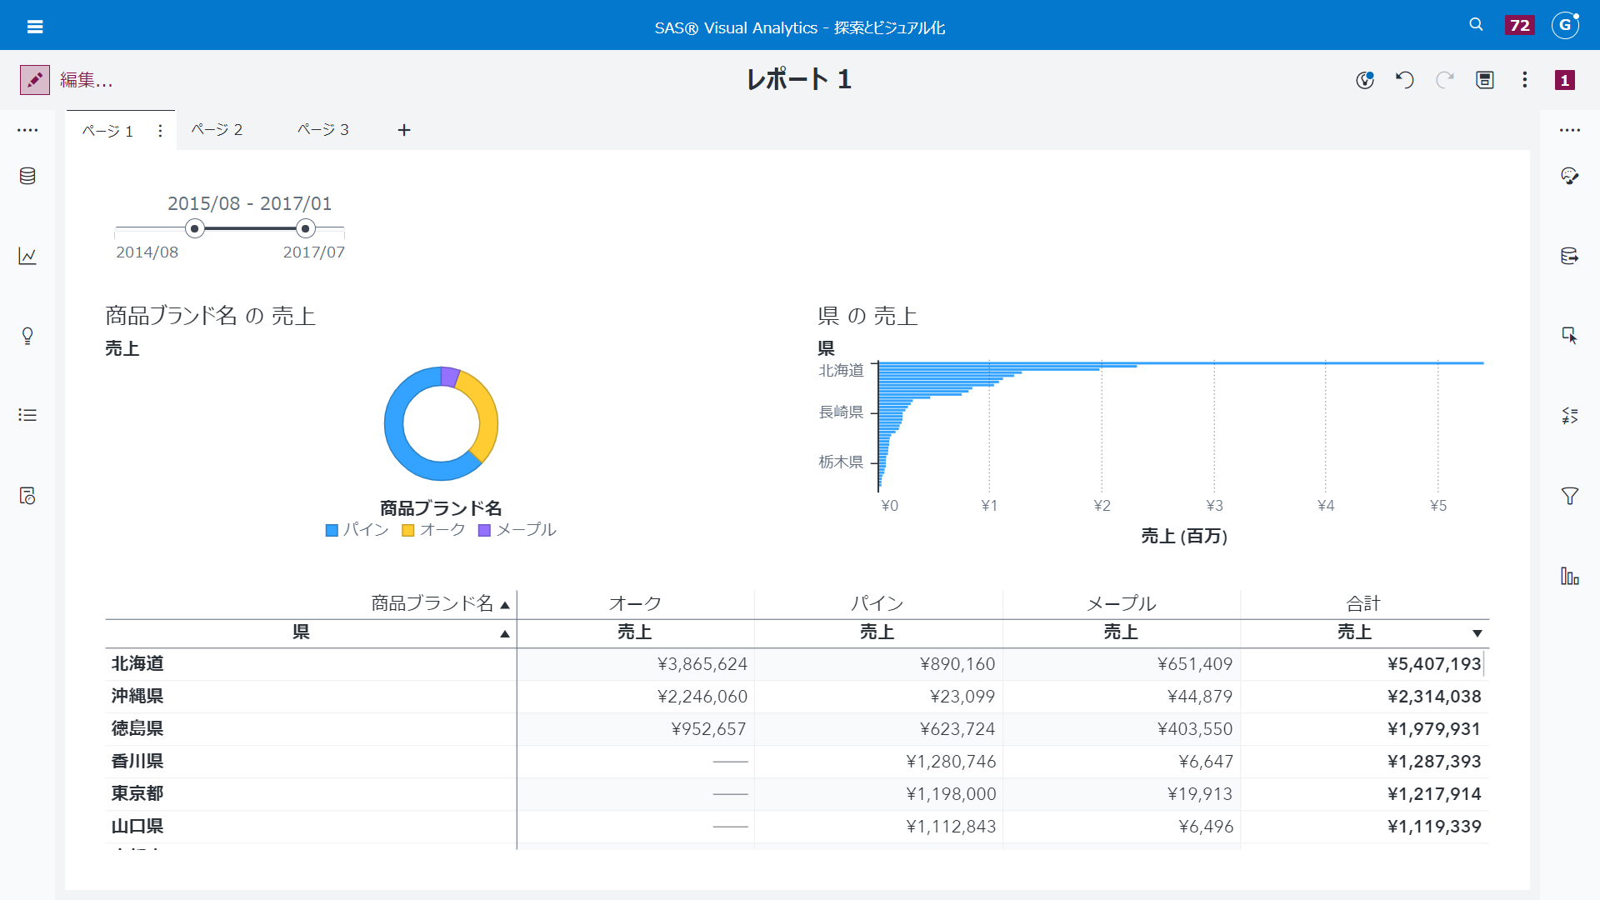
Task: Open the Data Roles pane icon
Action: [1570, 256]
